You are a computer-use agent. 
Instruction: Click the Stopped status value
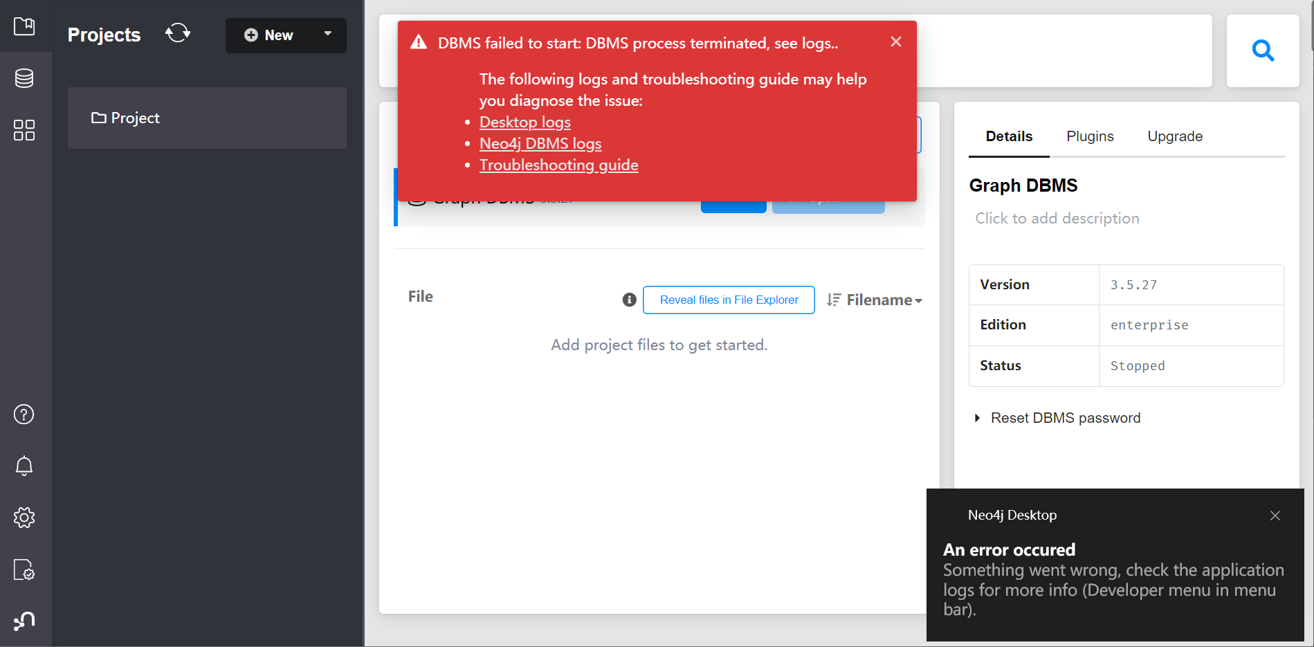tap(1138, 366)
